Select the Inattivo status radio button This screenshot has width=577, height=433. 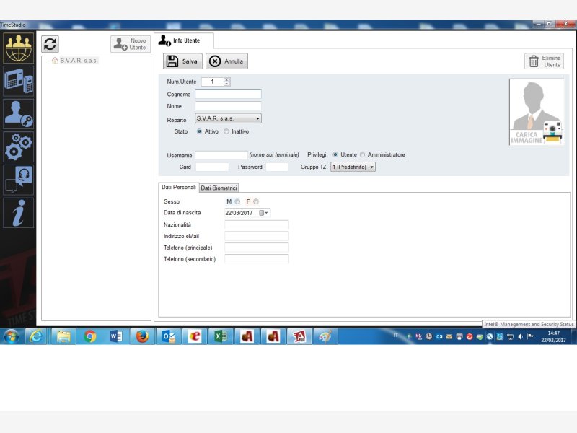tap(226, 131)
